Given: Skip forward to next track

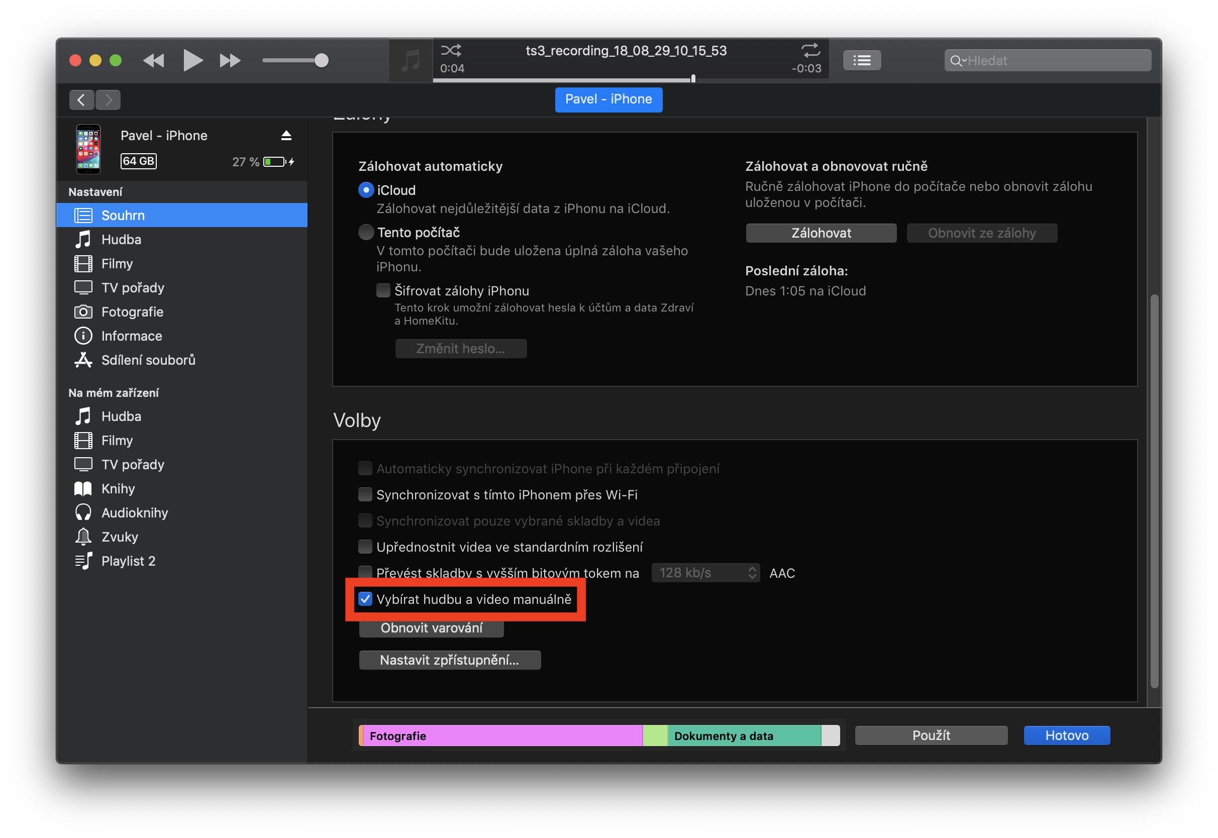Looking at the screenshot, I should (230, 60).
